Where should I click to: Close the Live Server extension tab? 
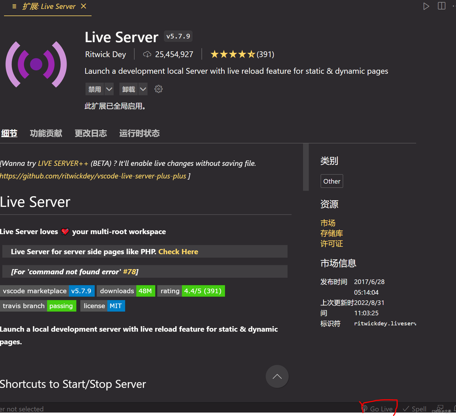pos(84,6)
